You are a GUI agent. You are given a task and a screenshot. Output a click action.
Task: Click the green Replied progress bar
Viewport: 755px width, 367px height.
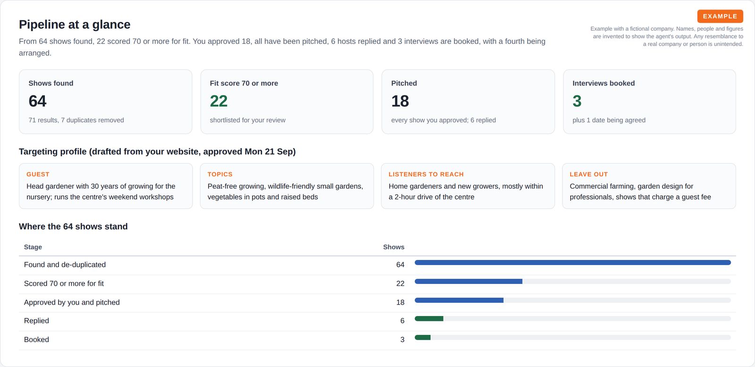pos(429,319)
